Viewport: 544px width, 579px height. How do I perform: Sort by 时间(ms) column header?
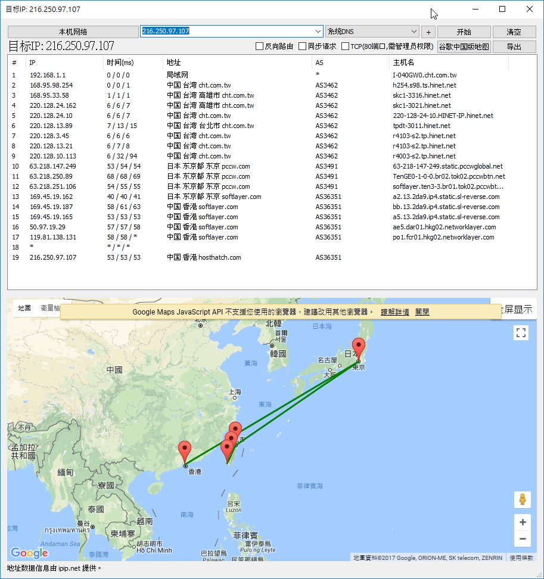133,63
